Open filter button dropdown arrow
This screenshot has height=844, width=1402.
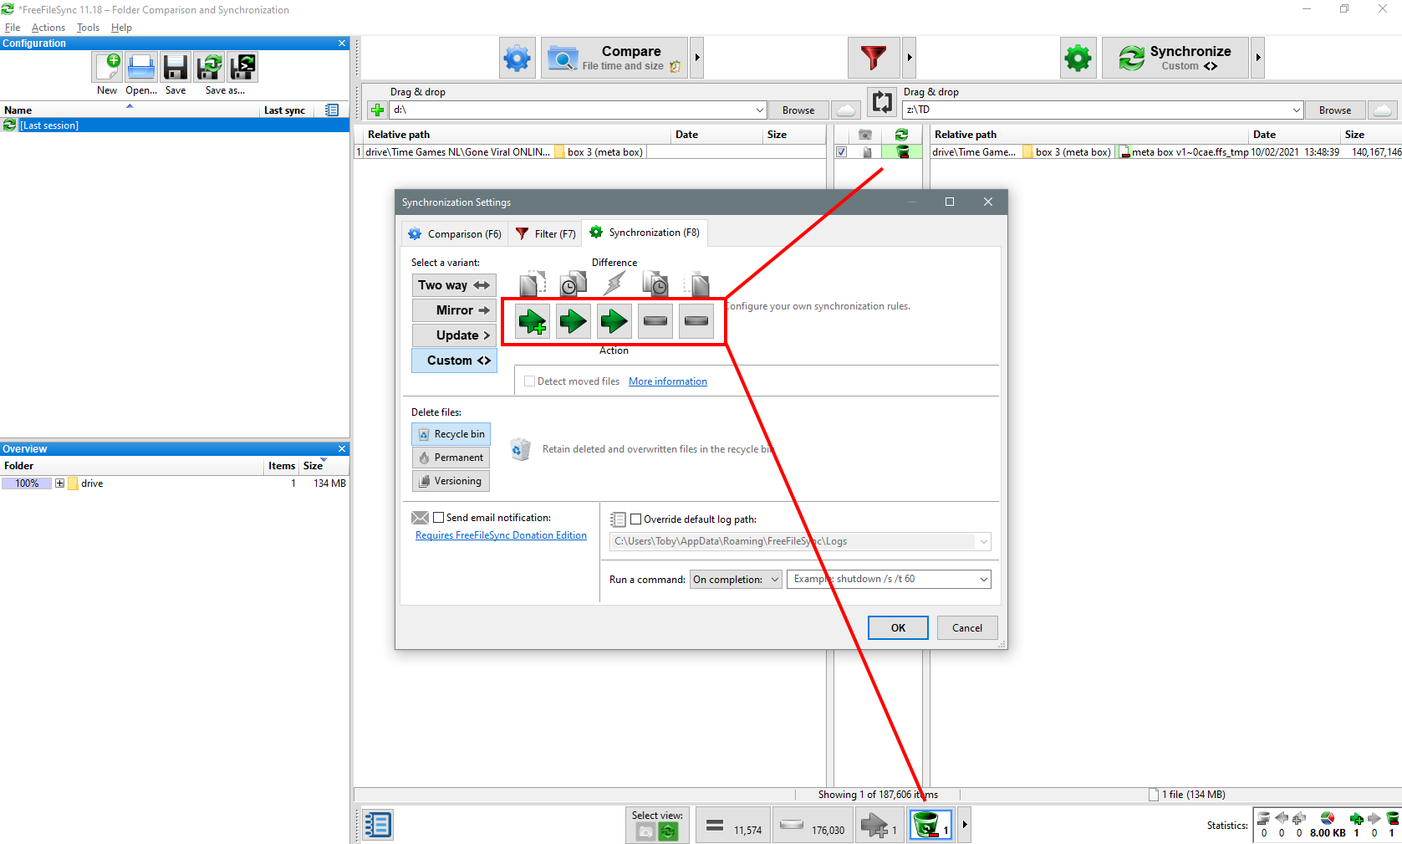click(910, 59)
